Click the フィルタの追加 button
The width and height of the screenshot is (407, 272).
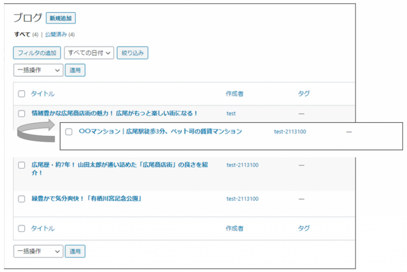click(37, 53)
